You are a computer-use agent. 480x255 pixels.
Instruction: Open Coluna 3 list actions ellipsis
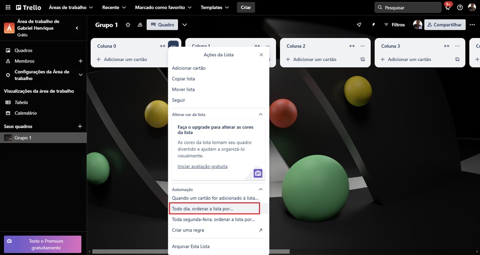[457, 46]
